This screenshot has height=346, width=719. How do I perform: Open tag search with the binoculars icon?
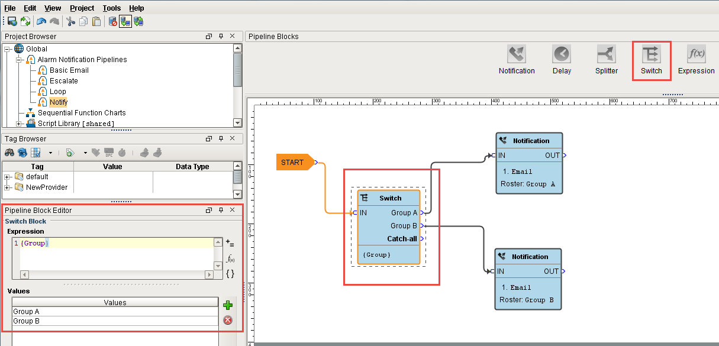coord(8,153)
